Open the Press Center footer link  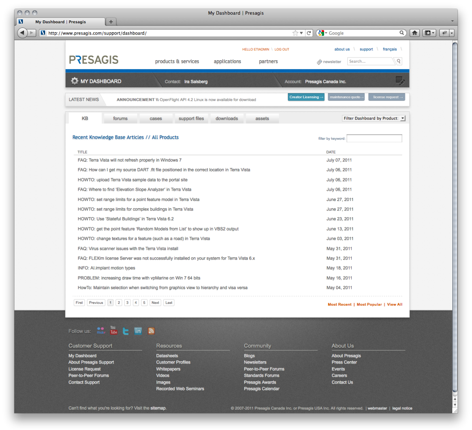pyautogui.click(x=344, y=362)
